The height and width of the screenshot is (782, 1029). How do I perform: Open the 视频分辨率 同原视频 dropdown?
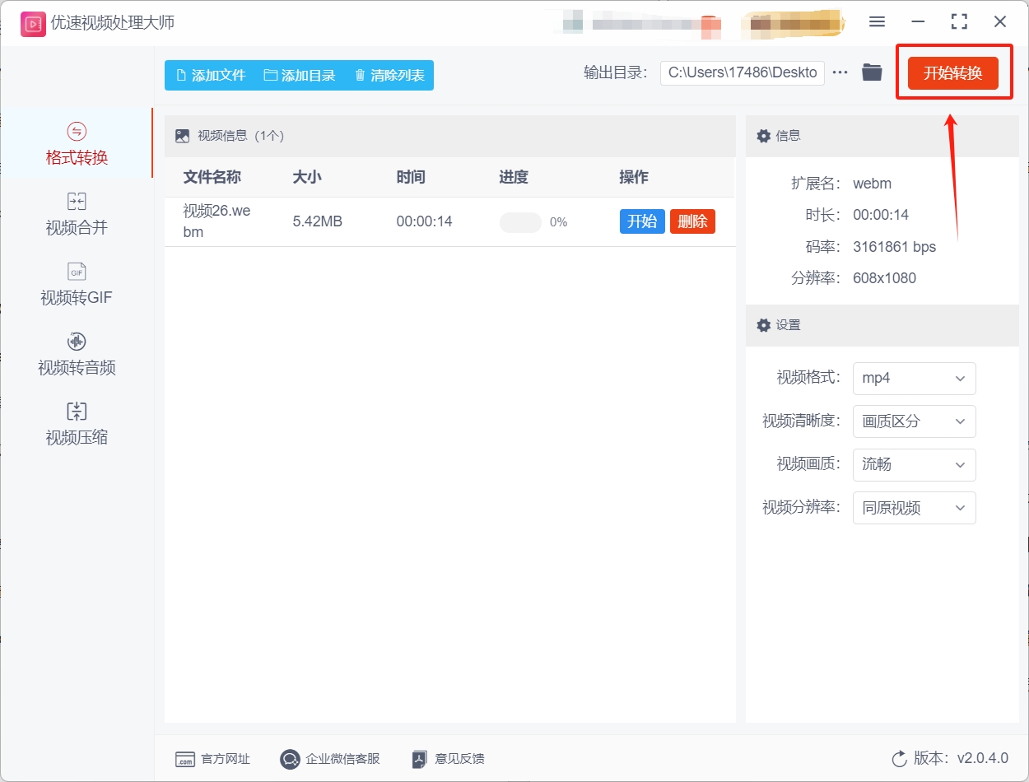point(914,508)
